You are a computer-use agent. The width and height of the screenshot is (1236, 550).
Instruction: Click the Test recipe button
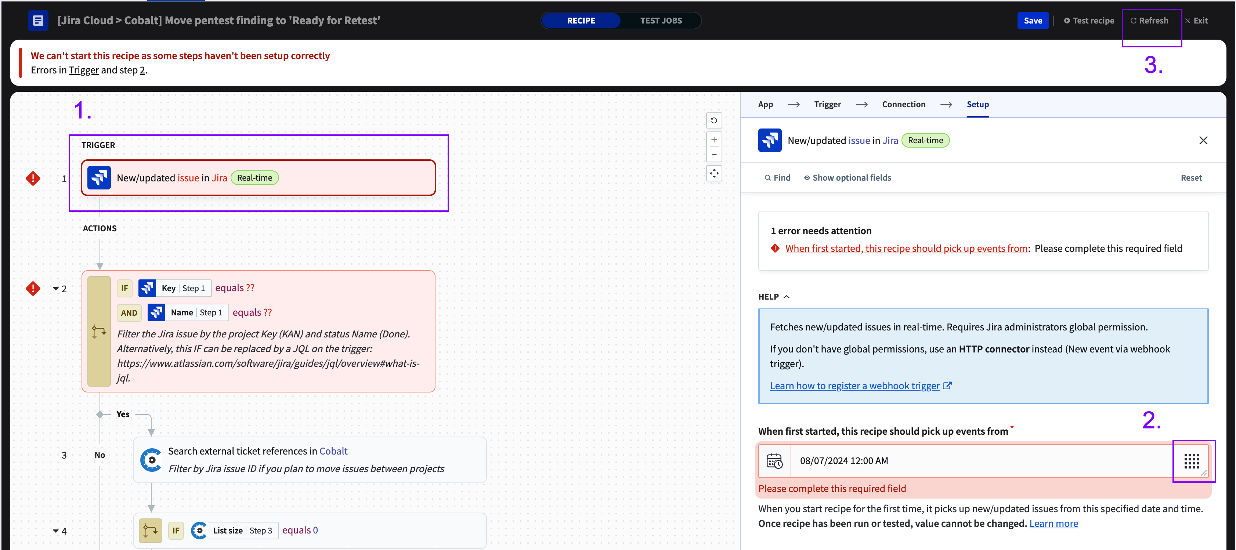point(1089,21)
